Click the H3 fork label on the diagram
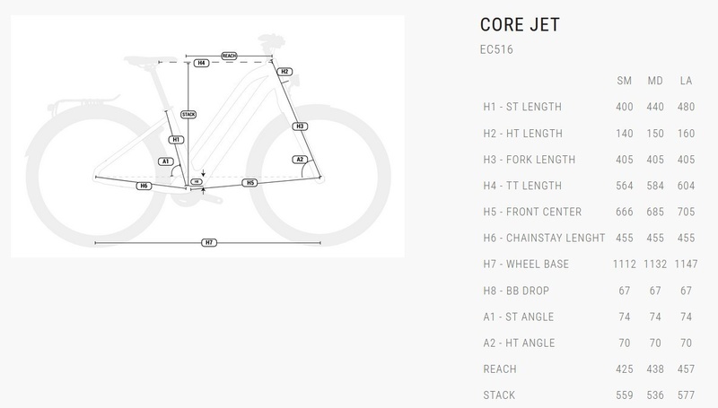The width and height of the screenshot is (718, 408). [301, 126]
